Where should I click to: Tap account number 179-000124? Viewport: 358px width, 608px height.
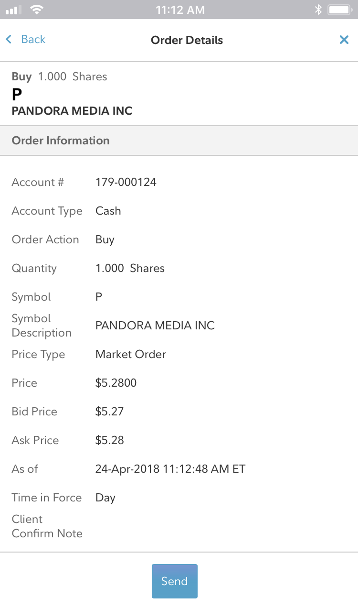126,182
